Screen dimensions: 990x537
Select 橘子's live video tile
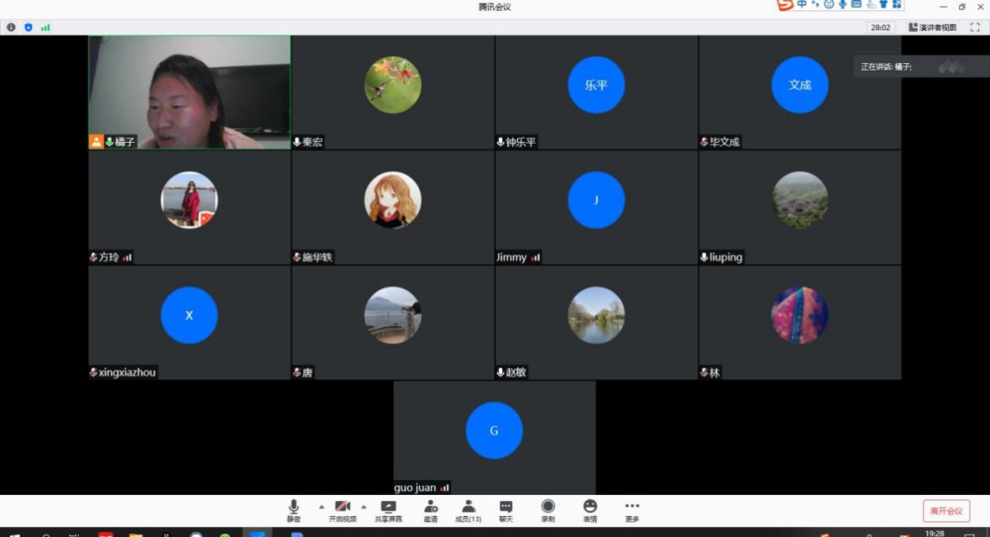pos(189,92)
